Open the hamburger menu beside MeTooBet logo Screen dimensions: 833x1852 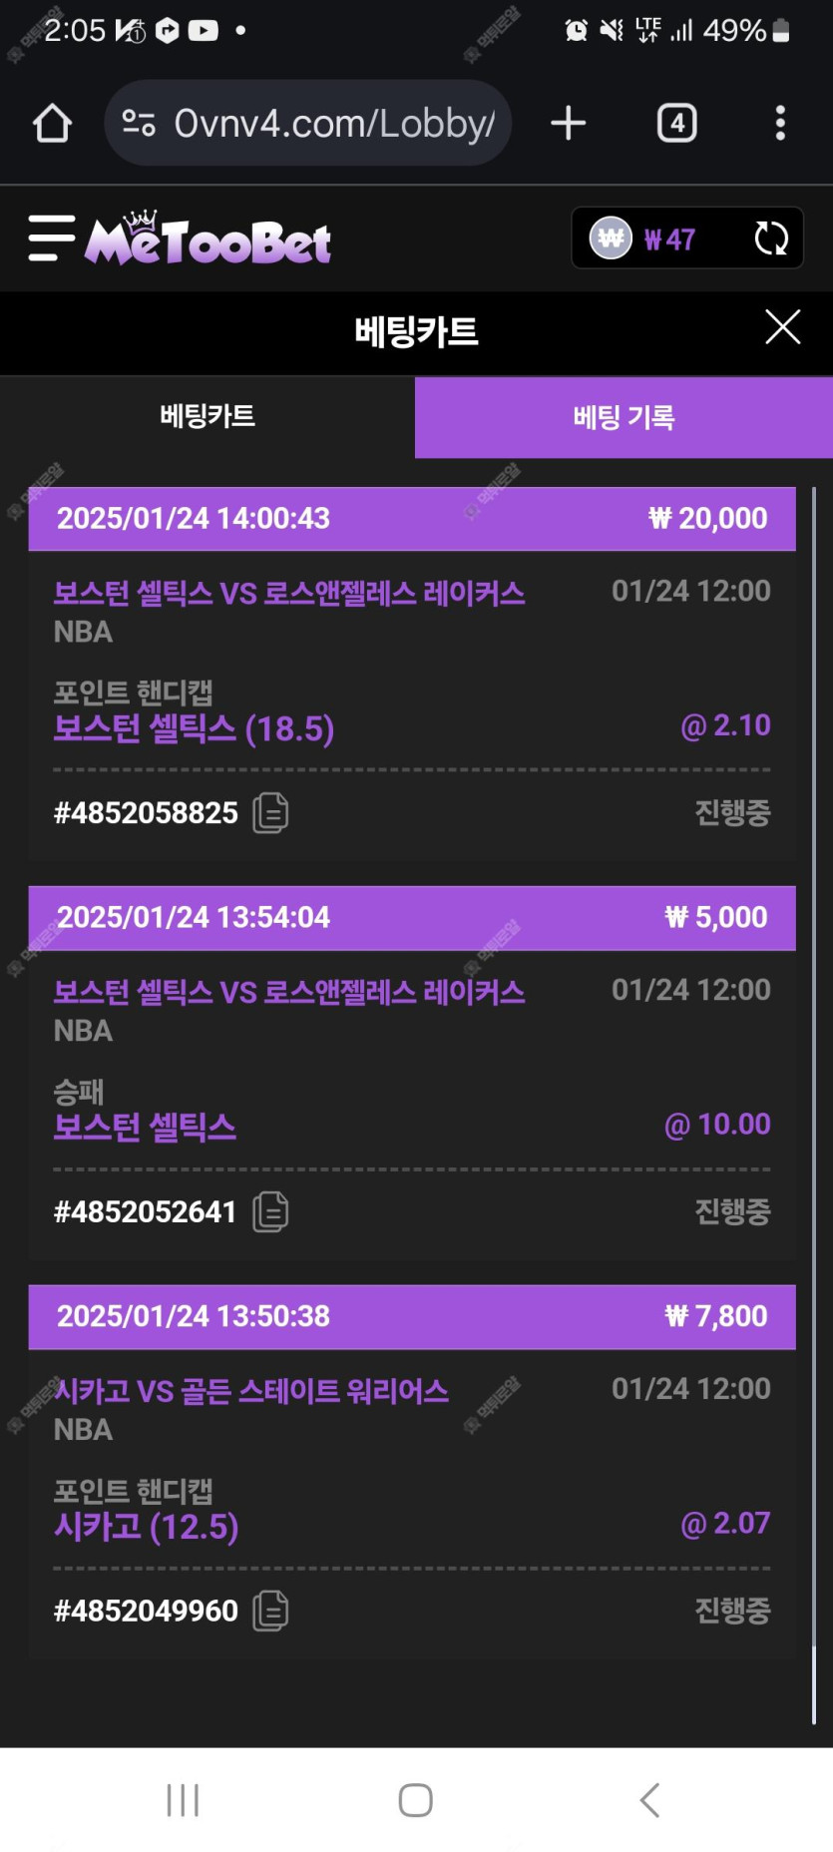click(52, 238)
